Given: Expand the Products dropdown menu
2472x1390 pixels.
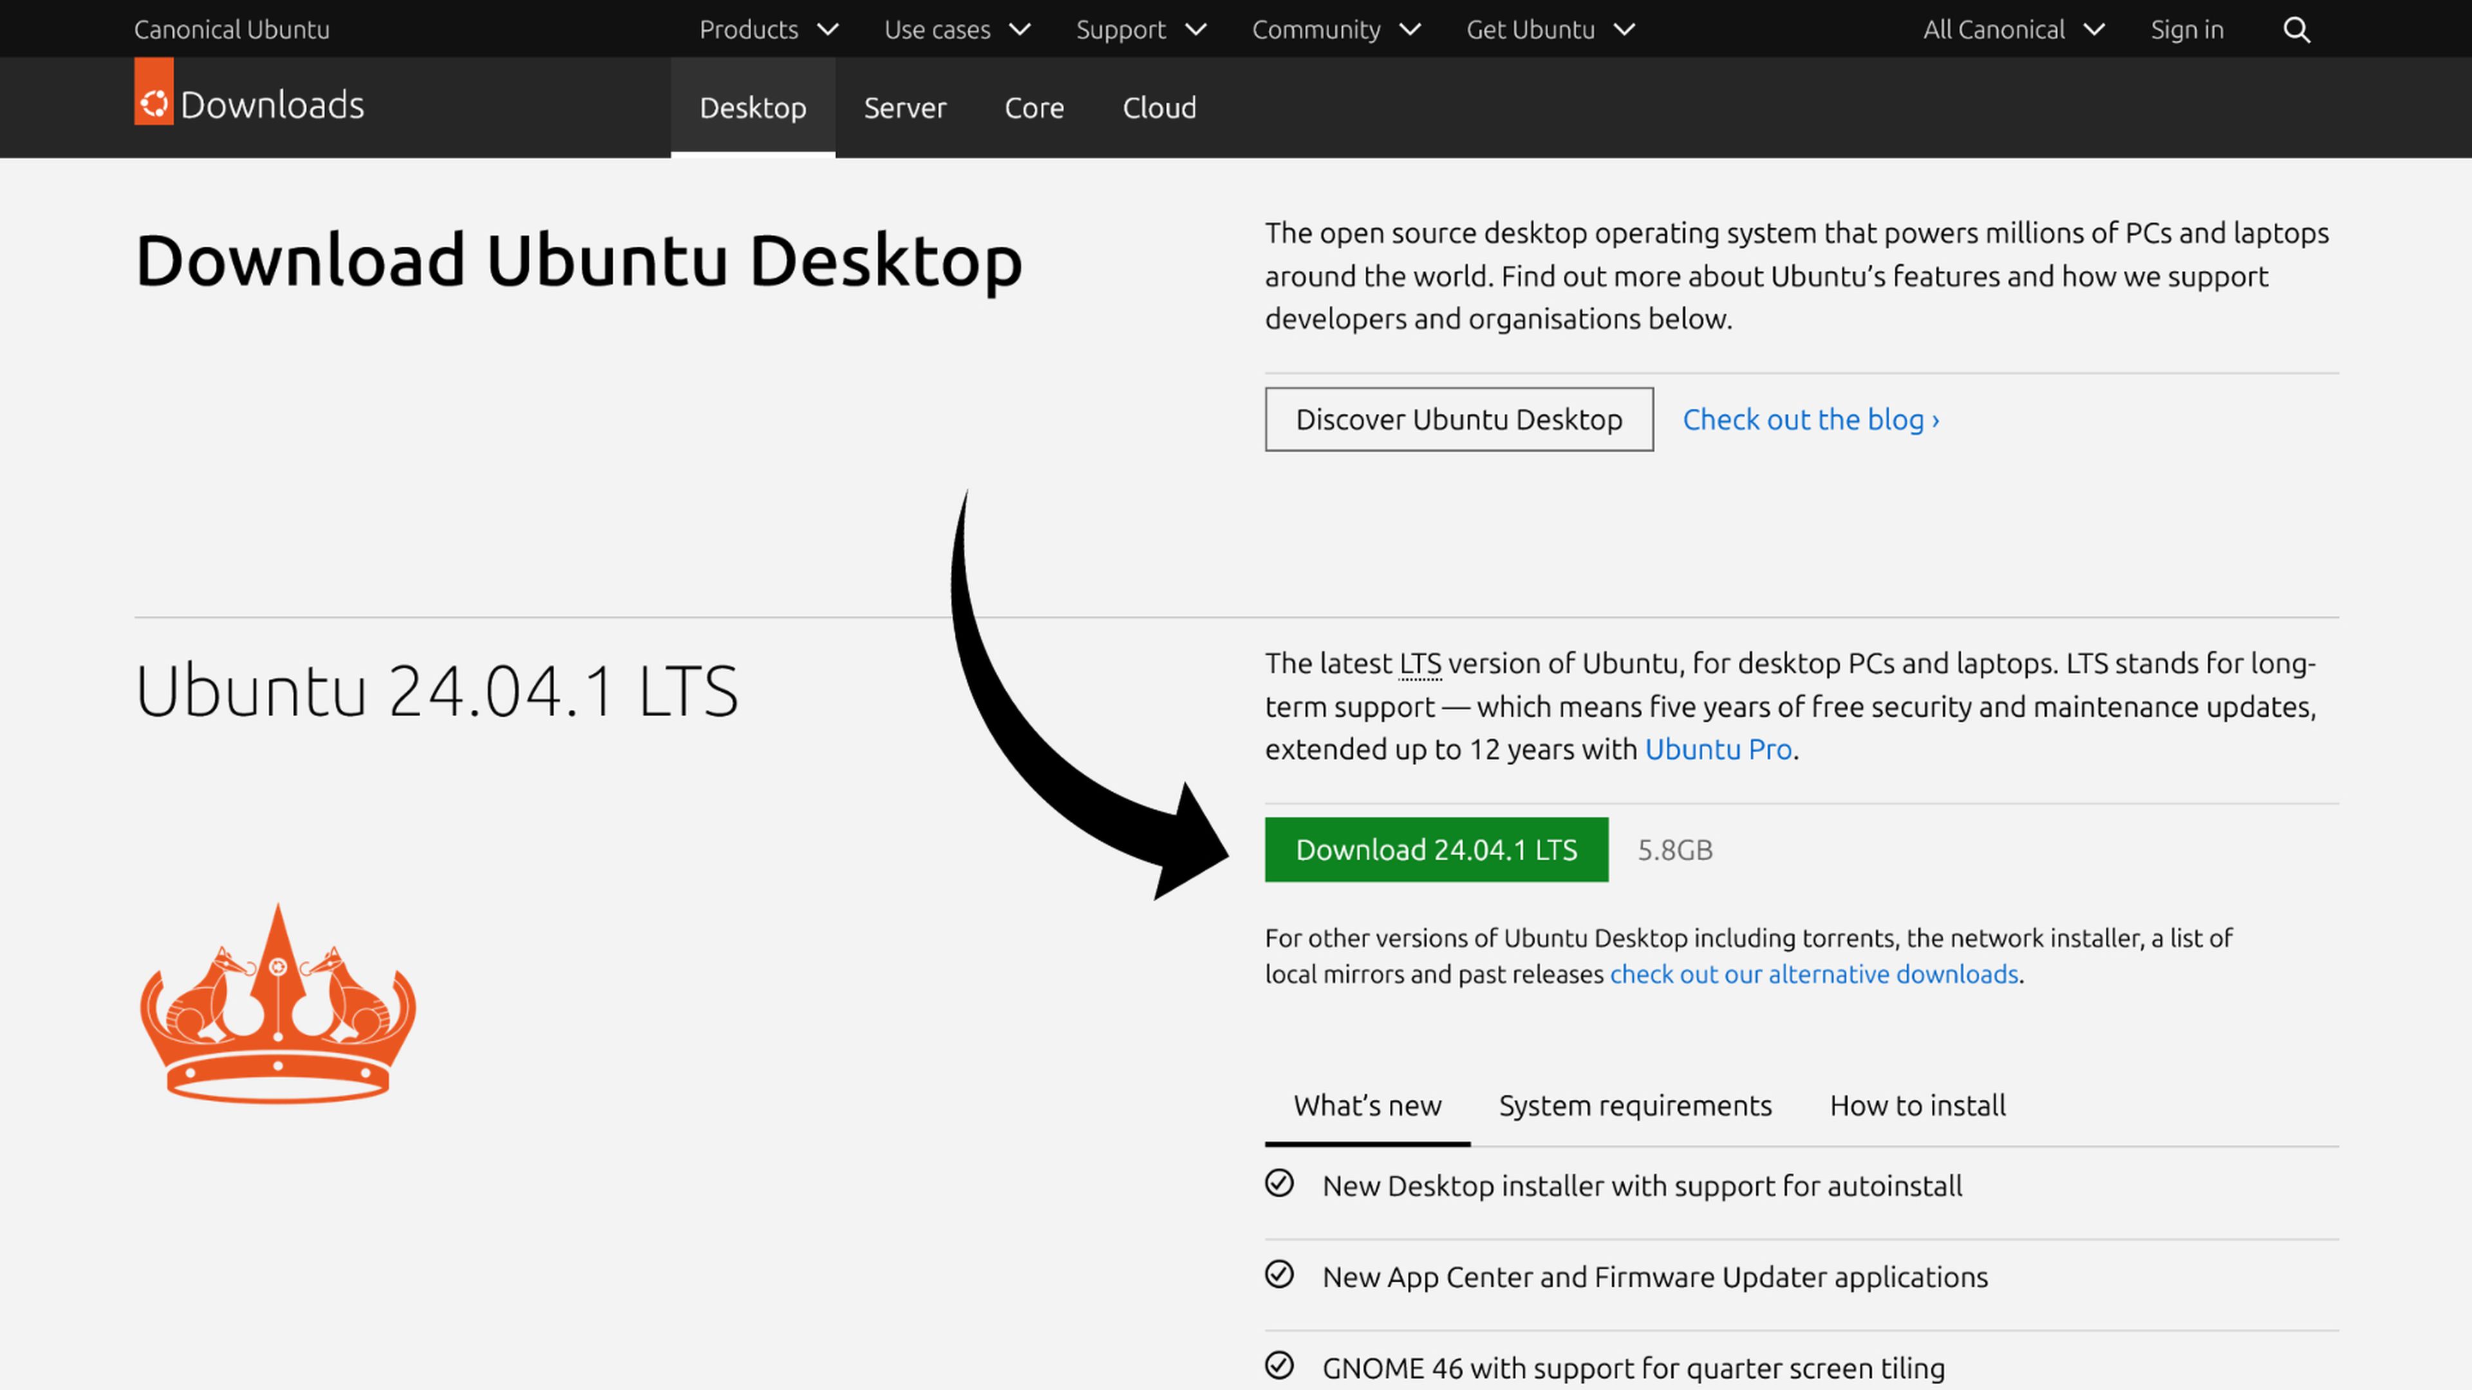Looking at the screenshot, I should 769,30.
